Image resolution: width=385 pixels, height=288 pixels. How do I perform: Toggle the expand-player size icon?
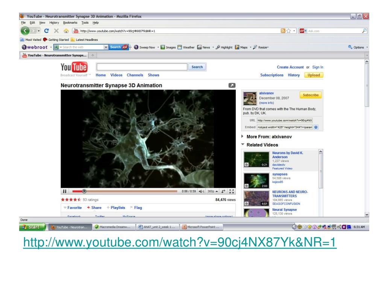pos(223,191)
